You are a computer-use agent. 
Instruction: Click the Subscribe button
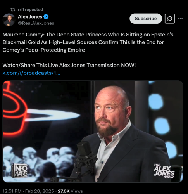pos(146,19)
